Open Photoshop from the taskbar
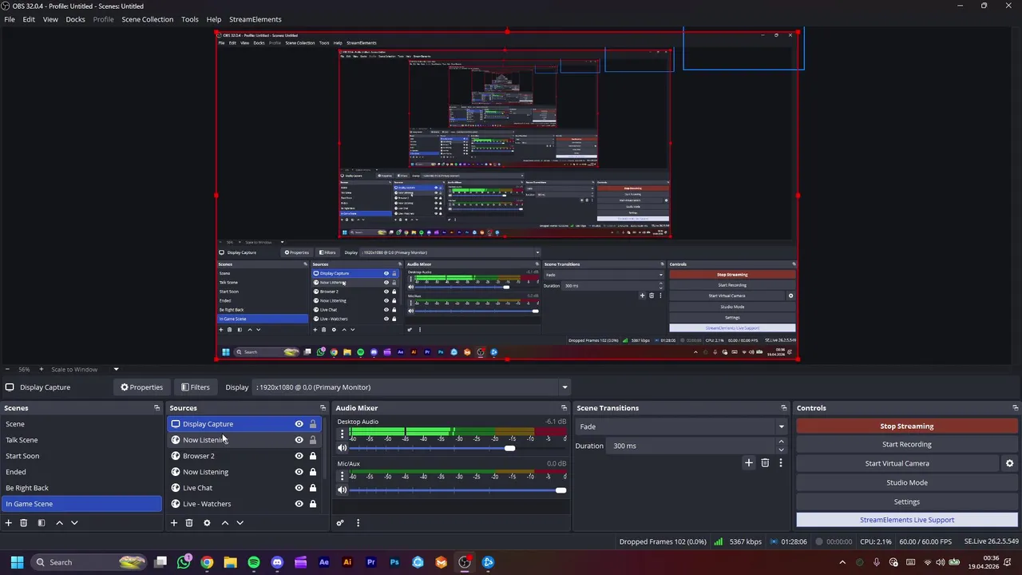1022x575 pixels. coord(394,562)
